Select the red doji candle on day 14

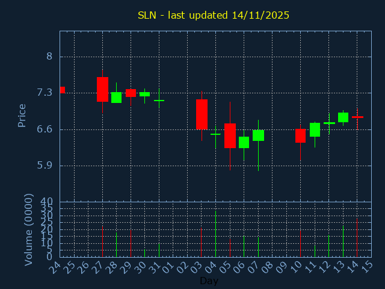pyautogui.click(x=357, y=117)
